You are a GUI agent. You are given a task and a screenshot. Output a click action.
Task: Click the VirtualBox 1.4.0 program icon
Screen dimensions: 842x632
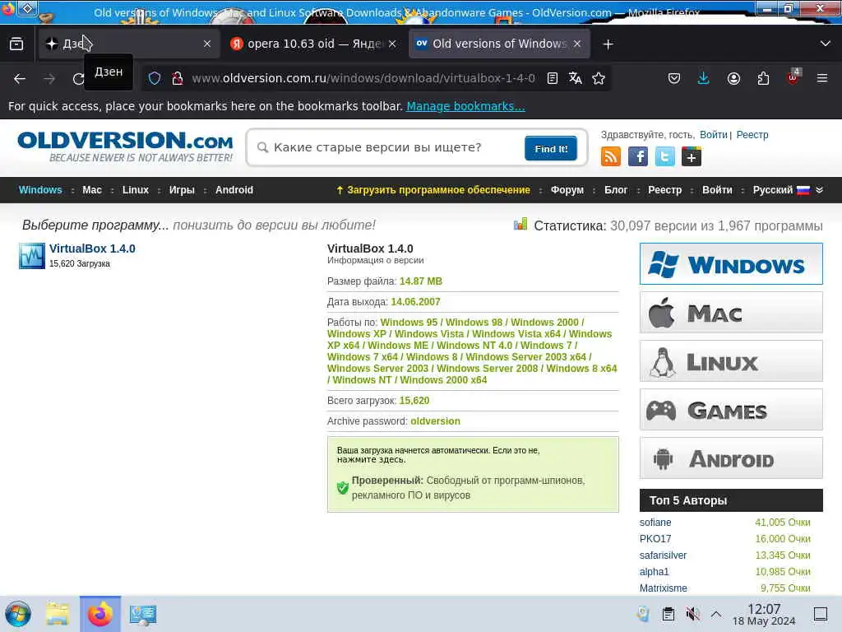pyautogui.click(x=32, y=256)
